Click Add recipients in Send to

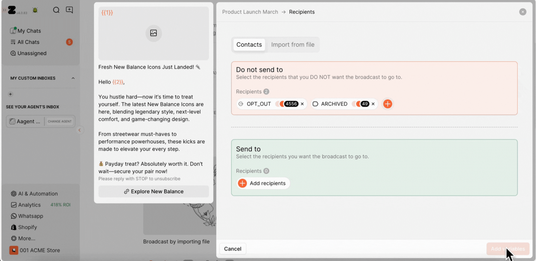point(263,183)
